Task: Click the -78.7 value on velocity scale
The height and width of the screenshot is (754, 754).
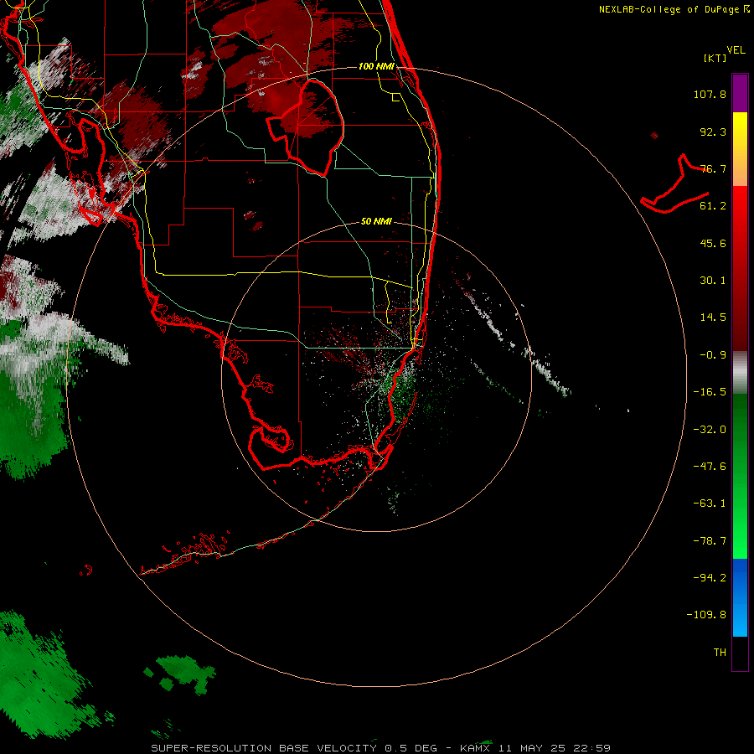Action: 710,541
